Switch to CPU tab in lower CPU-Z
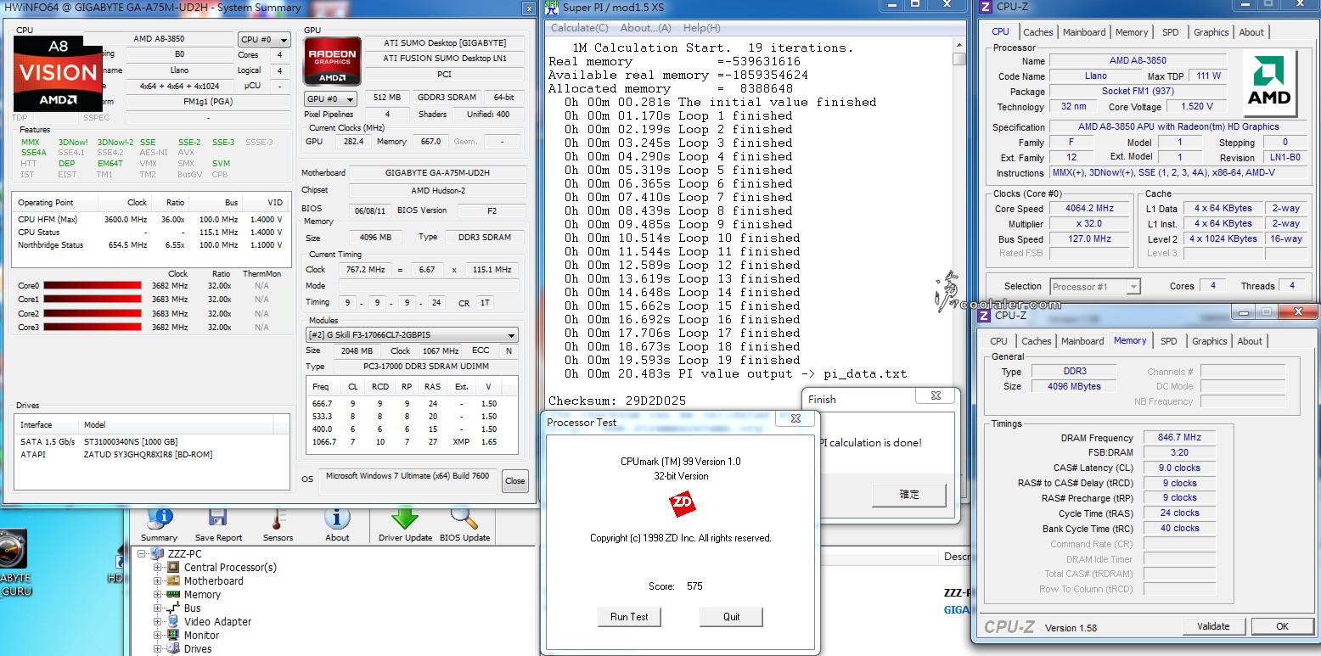1321x656 pixels. click(999, 341)
